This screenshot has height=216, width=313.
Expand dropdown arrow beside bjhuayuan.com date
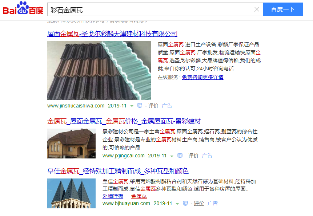[177, 204]
